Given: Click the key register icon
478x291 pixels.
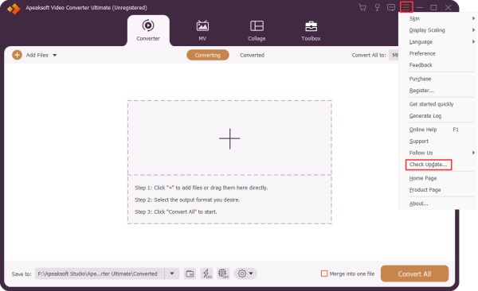Looking at the screenshot, I should (x=377, y=8).
